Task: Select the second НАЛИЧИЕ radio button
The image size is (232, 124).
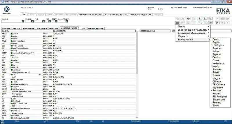Action: coord(158,9)
